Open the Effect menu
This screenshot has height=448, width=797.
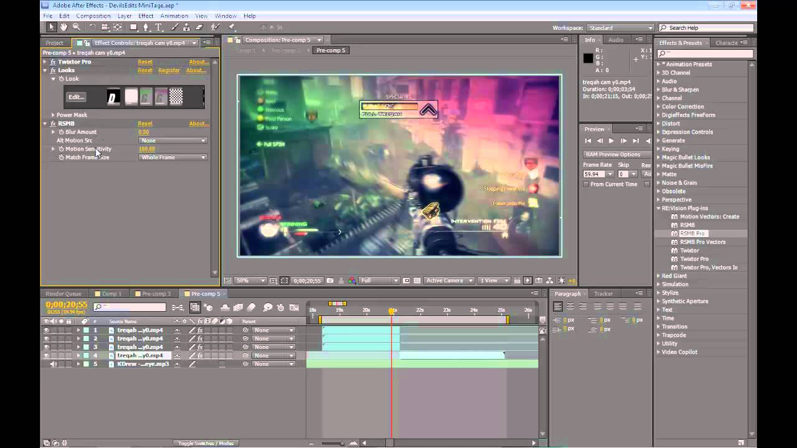[146, 16]
